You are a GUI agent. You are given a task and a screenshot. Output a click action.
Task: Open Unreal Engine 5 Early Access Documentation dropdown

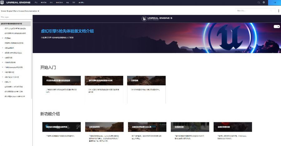click(x=20, y=11)
